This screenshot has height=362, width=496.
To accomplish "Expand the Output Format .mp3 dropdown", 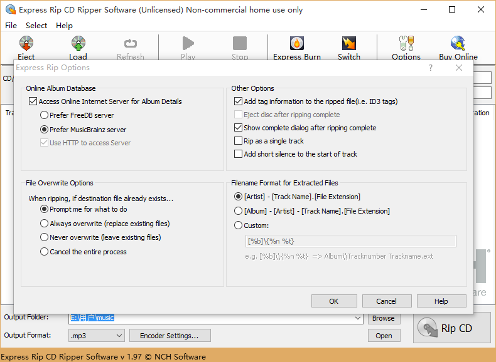I will tap(119, 336).
